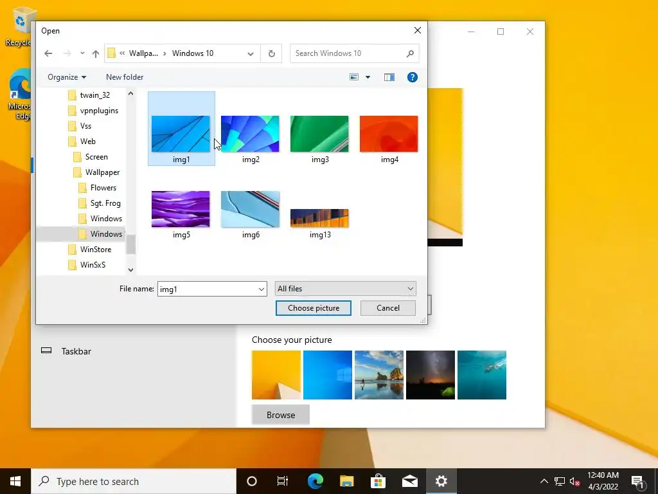Click the network icon in the system tray
The width and height of the screenshot is (658, 494).
(560, 481)
